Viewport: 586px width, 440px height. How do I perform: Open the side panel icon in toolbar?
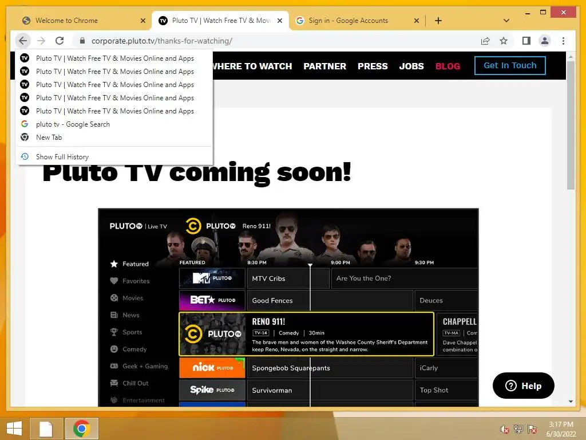[526, 41]
